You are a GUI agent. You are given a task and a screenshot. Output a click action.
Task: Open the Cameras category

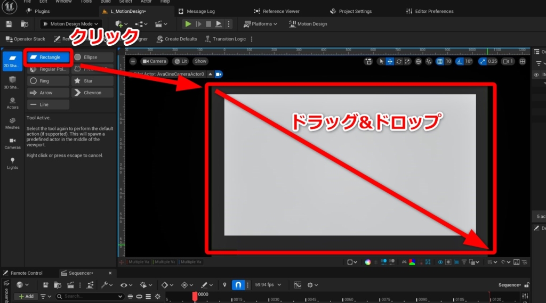[12, 143]
